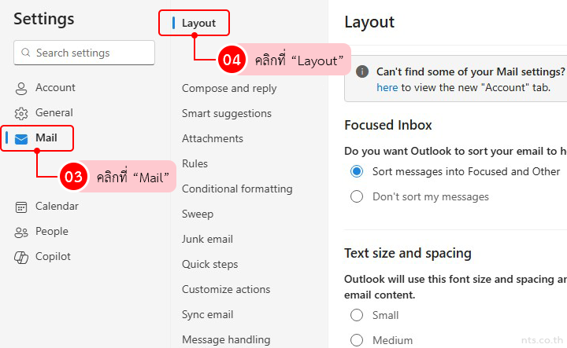This screenshot has height=348, width=567.
Task: Click the 'Settings' title text
Action: click(x=44, y=19)
